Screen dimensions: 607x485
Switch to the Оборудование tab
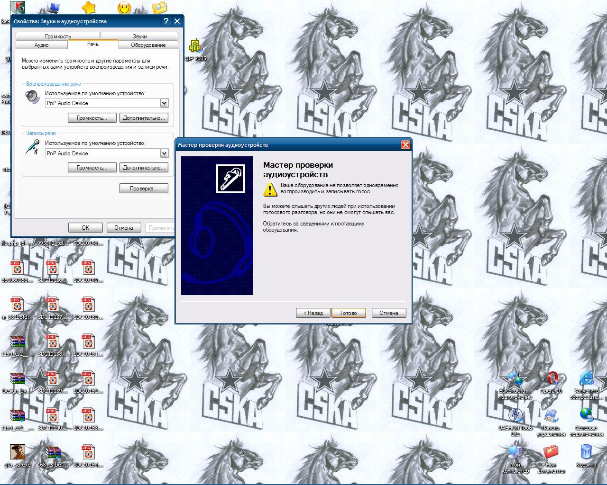click(148, 45)
